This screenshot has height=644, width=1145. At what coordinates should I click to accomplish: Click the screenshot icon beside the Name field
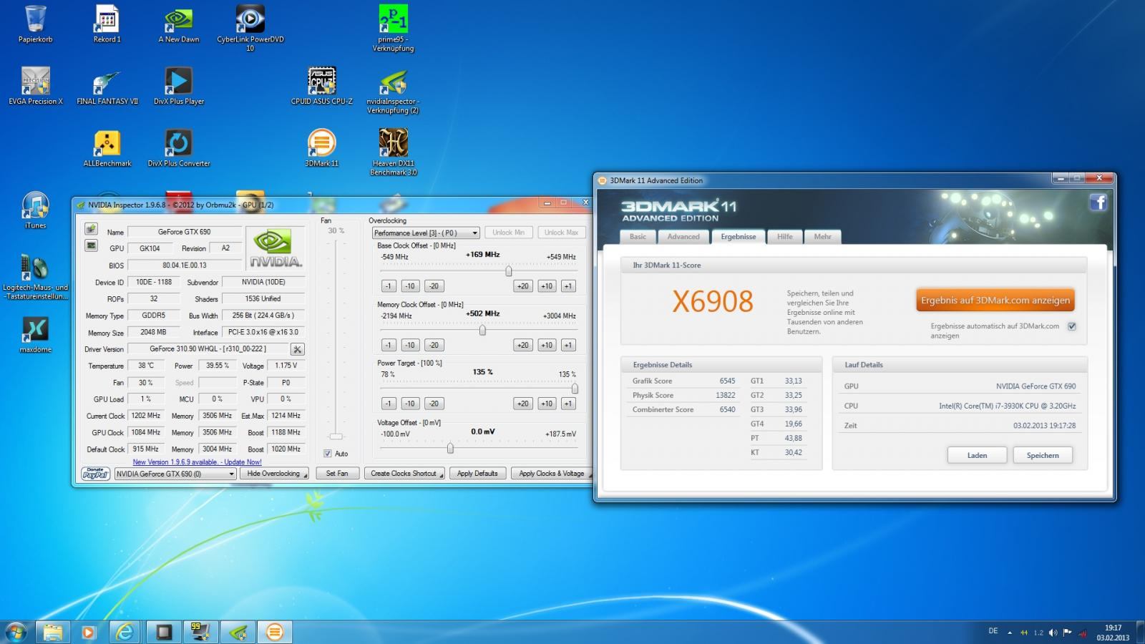pos(91,229)
